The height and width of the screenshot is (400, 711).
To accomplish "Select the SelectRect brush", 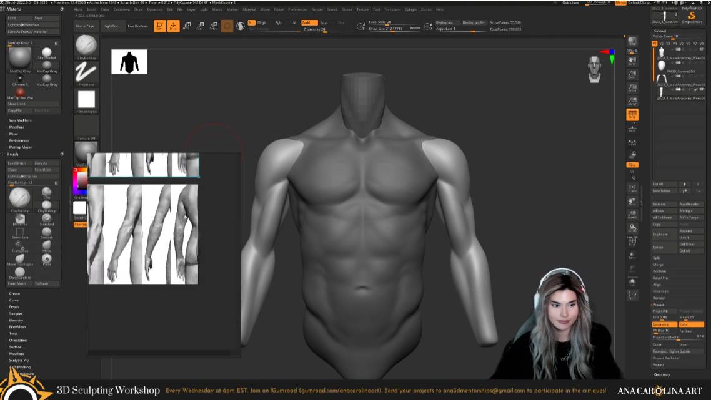I will [20, 233].
